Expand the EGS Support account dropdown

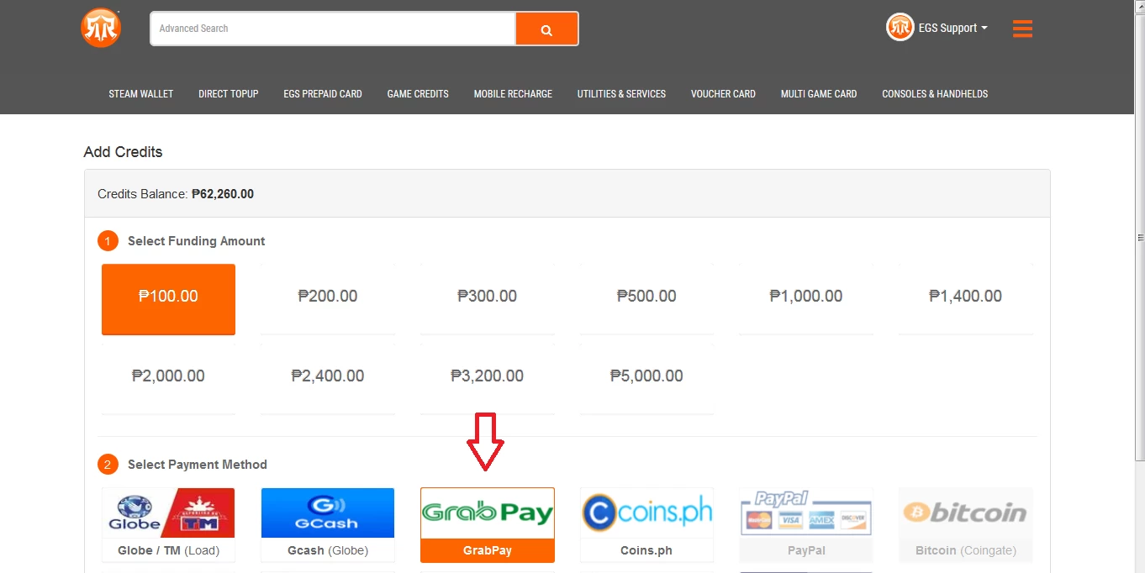(x=953, y=28)
